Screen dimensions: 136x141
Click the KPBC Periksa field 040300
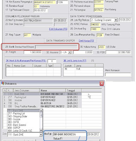click(95, 25)
